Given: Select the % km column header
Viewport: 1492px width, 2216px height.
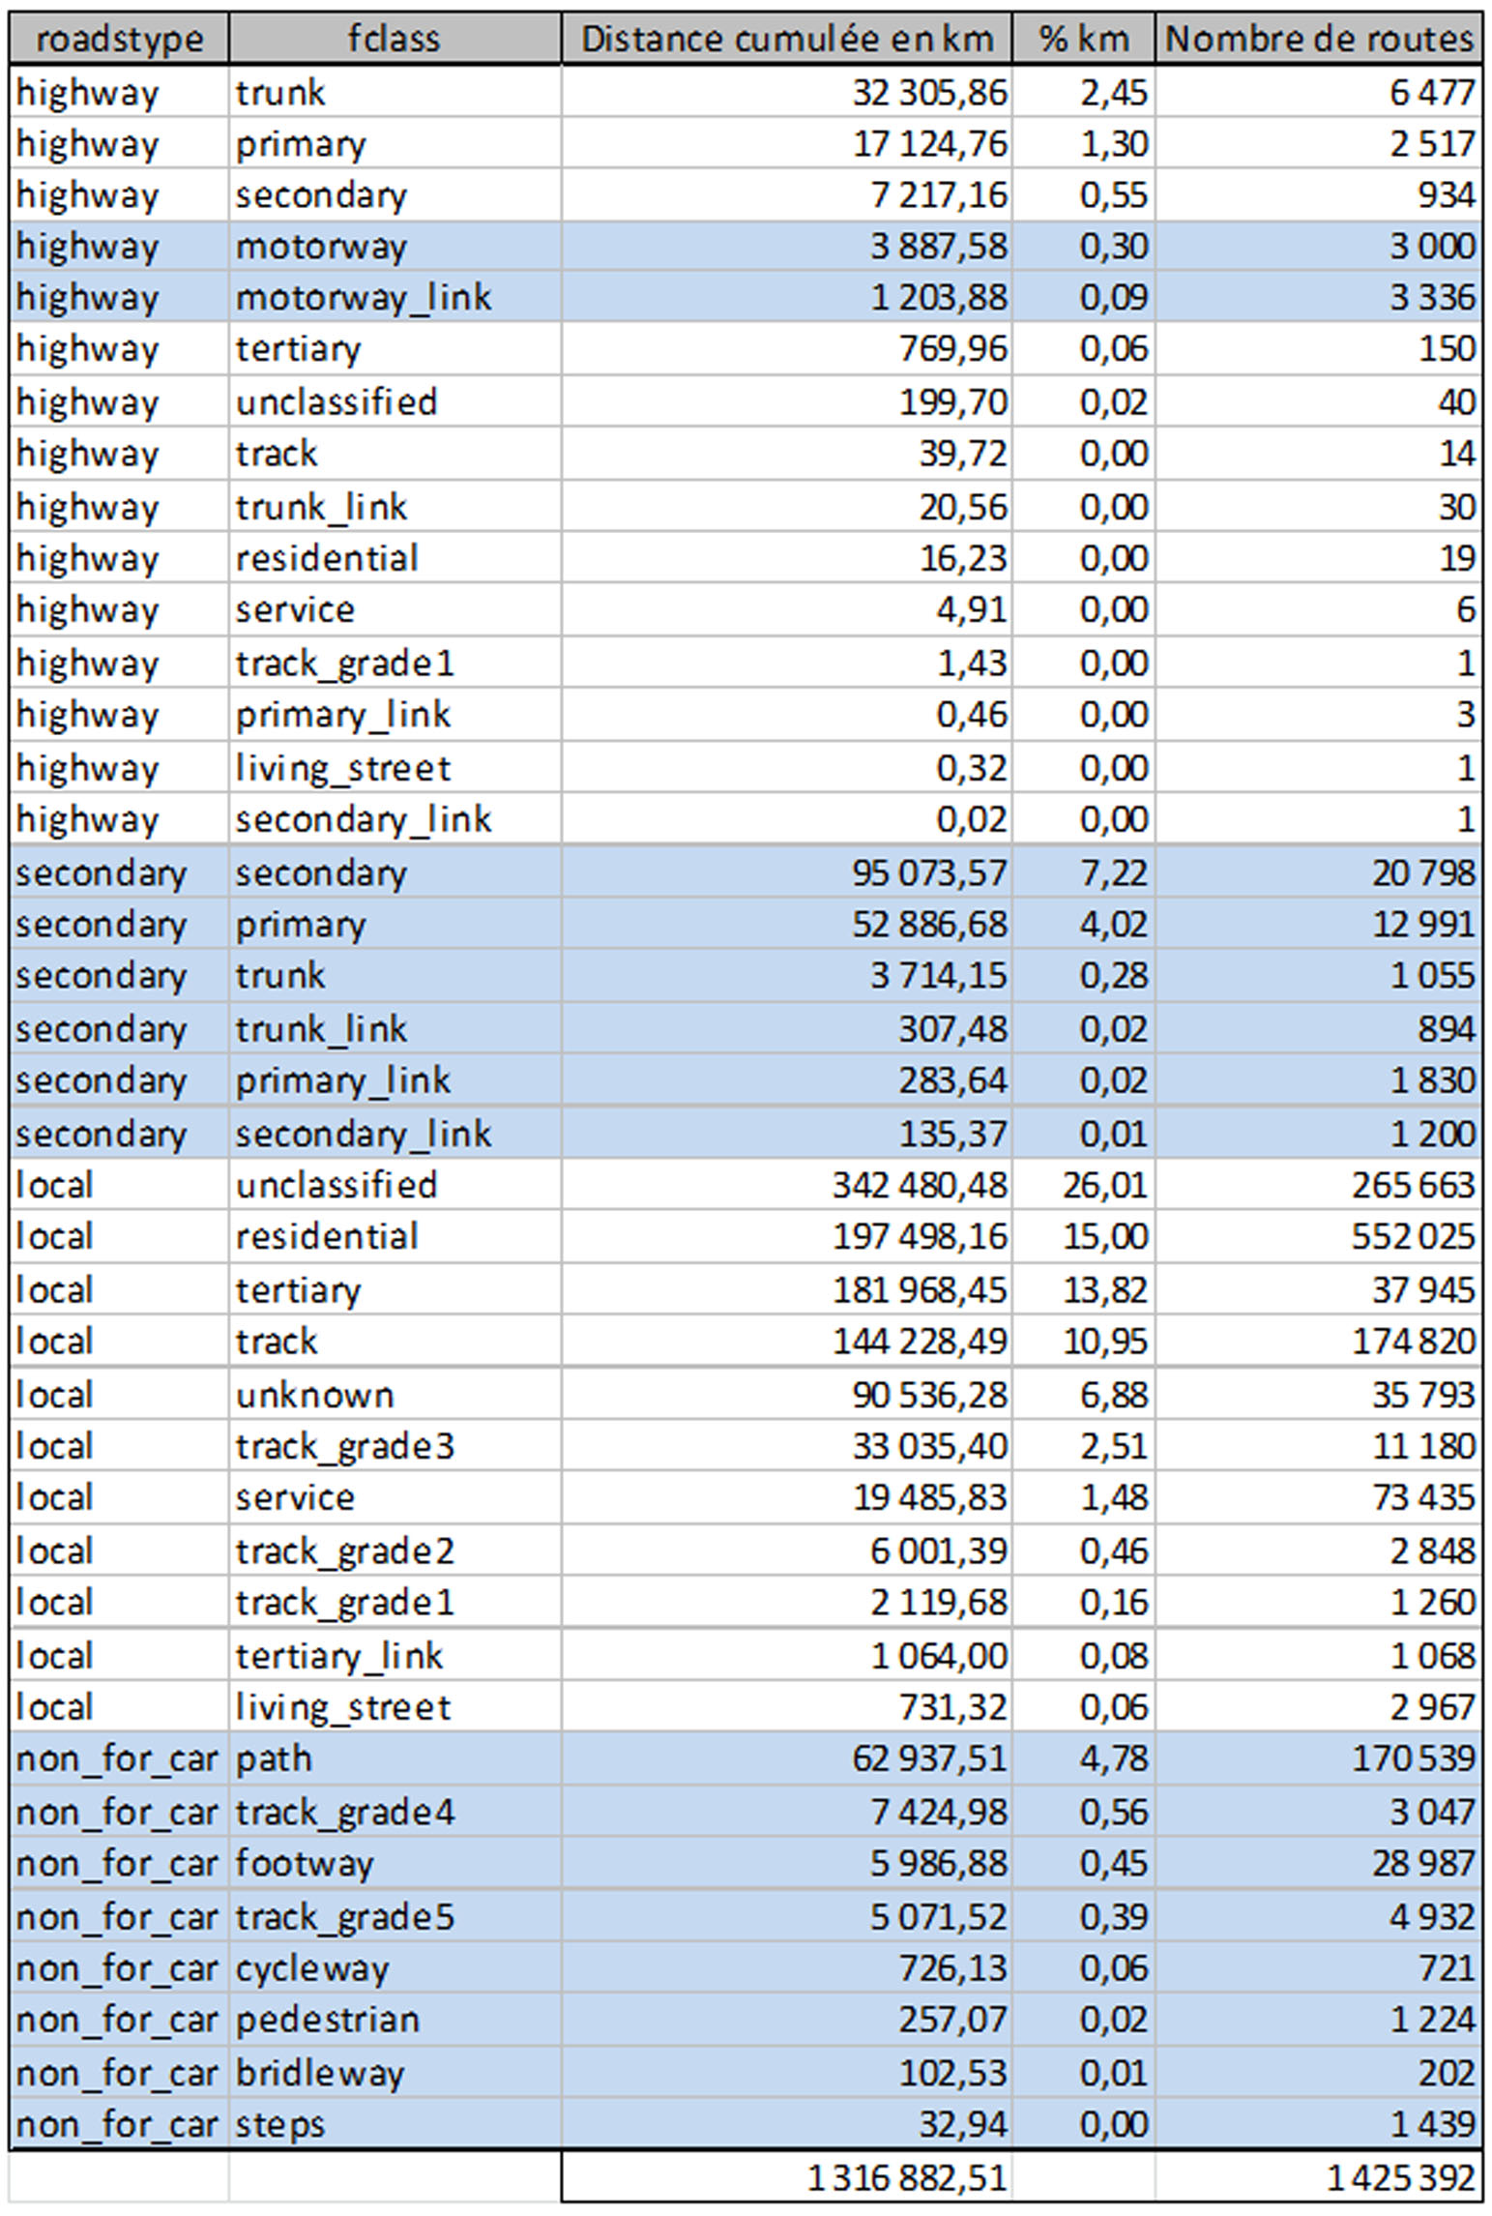Looking at the screenshot, I should 1083,39.
